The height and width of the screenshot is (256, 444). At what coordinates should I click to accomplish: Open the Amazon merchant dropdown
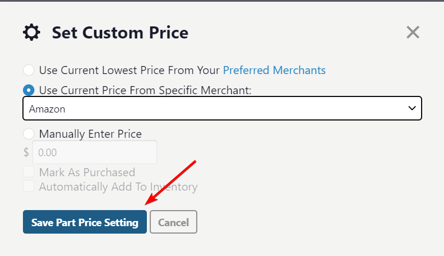tap(222, 108)
